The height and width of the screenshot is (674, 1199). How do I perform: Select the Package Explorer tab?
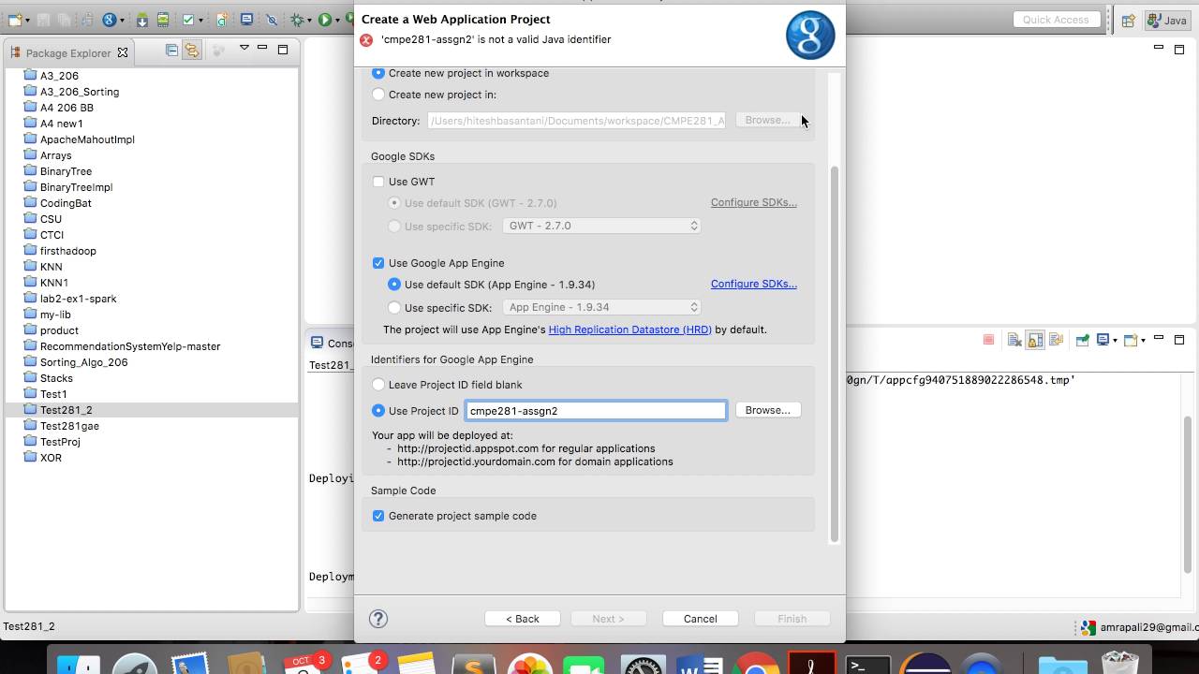tap(67, 53)
